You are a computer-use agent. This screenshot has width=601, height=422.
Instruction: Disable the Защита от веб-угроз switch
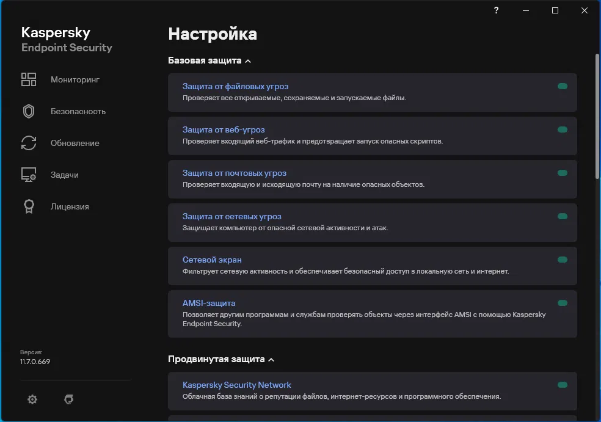tap(563, 130)
